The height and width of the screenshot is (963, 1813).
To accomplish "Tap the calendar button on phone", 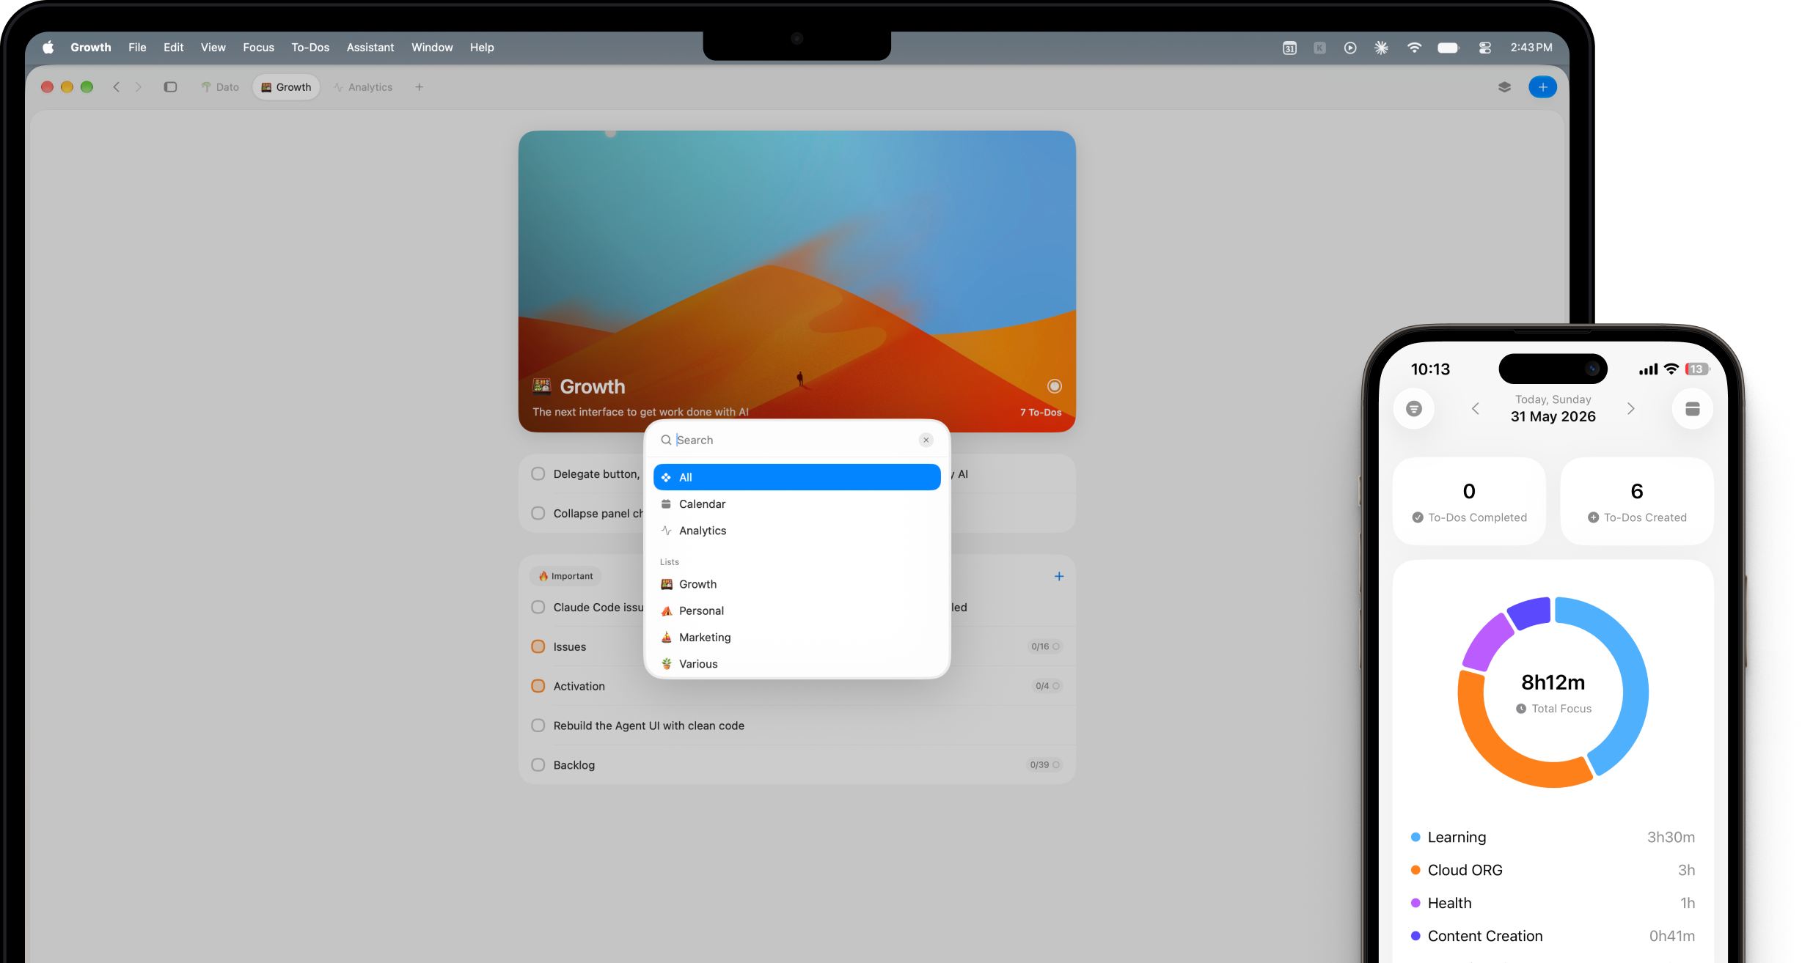I will click(1693, 408).
